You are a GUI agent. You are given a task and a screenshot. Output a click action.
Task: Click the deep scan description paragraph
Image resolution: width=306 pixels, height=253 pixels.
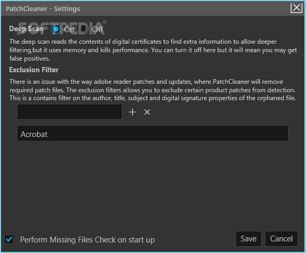point(153,50)
